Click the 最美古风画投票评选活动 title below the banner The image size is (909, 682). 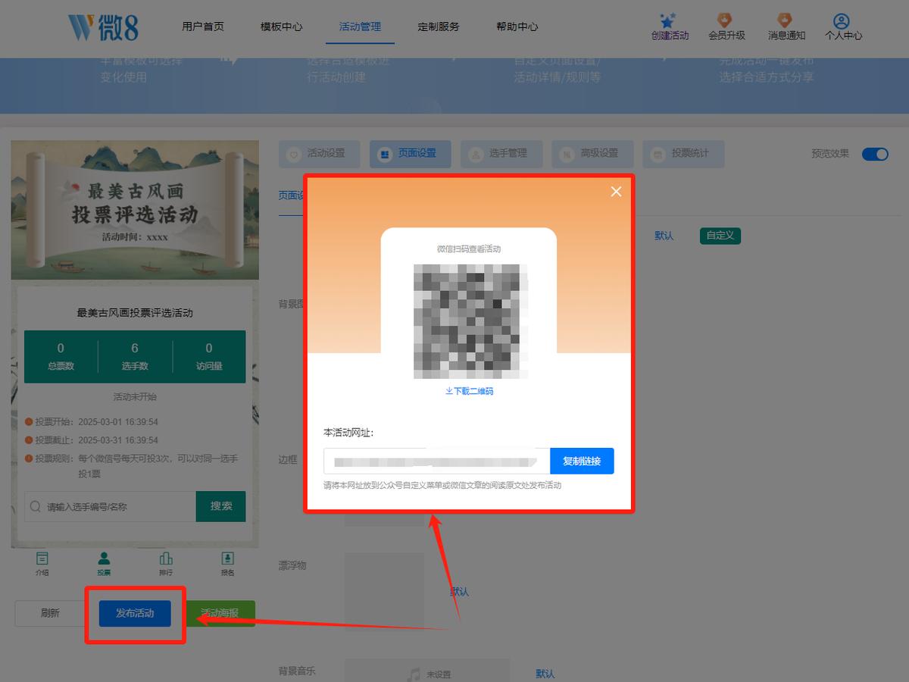[135, 313]
